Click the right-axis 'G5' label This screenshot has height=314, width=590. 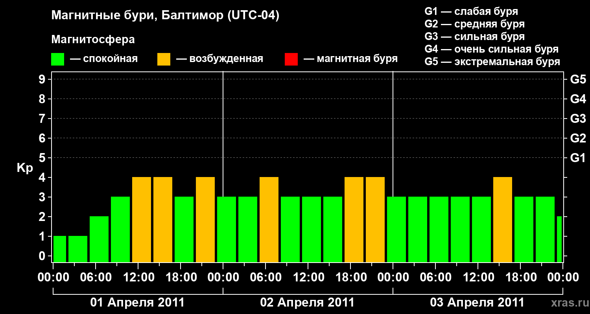click(x=578, y=79)
